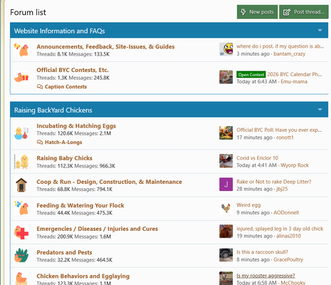Click the Emergencies red cross icon
331x285 pixels.
[x=21, y=232]
